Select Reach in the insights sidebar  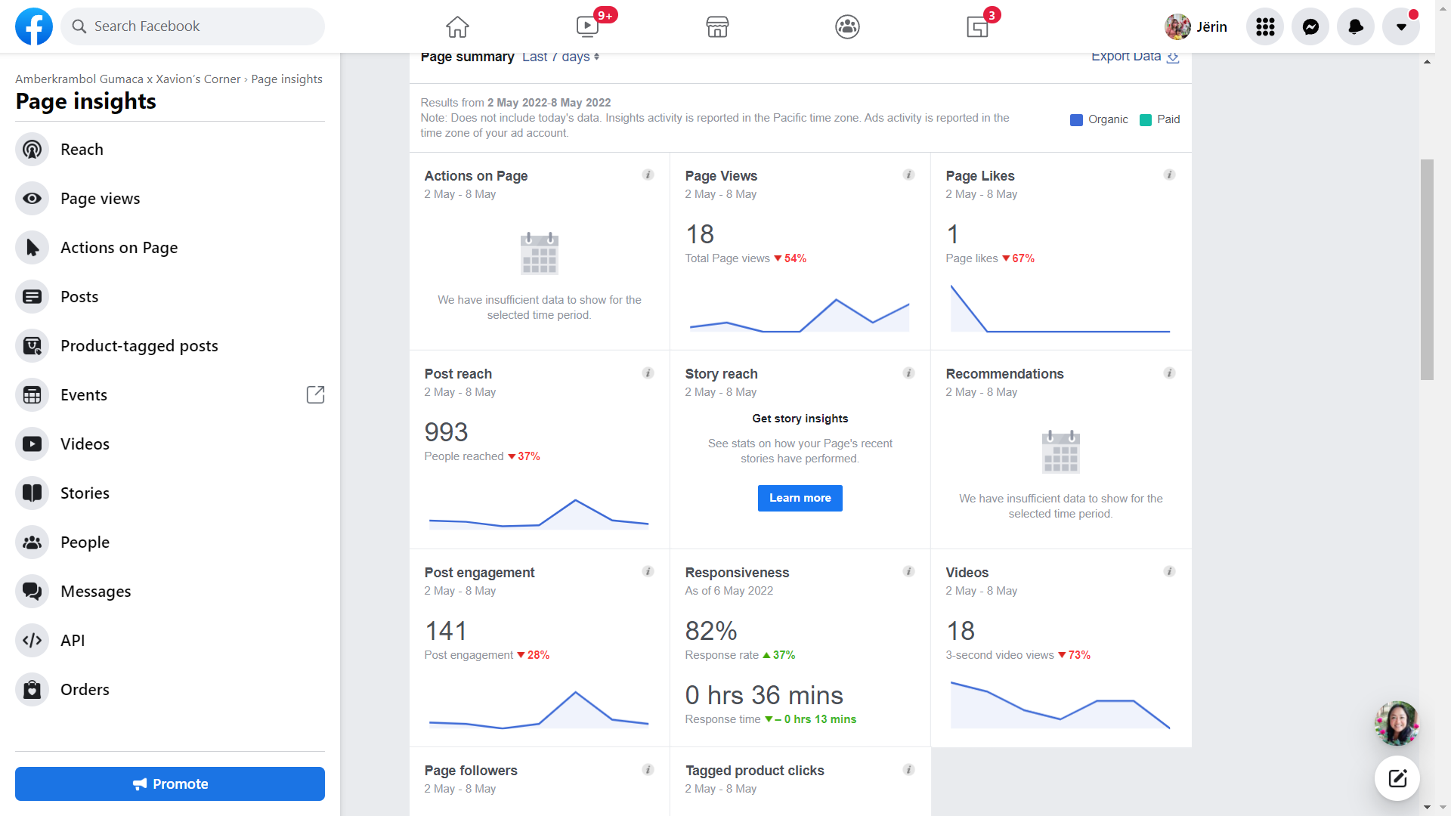tap(170, 150)
